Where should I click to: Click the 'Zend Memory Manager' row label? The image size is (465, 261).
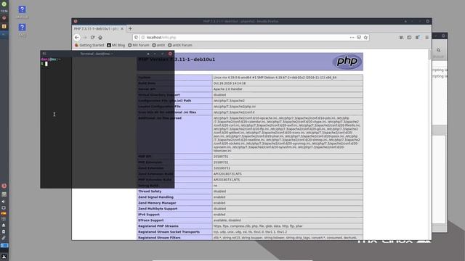[157, 203]
